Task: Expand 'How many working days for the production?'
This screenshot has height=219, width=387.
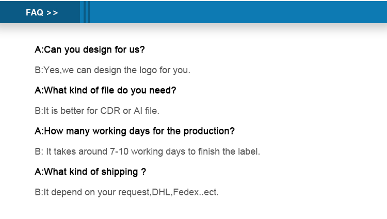Action: coord(135,131)
